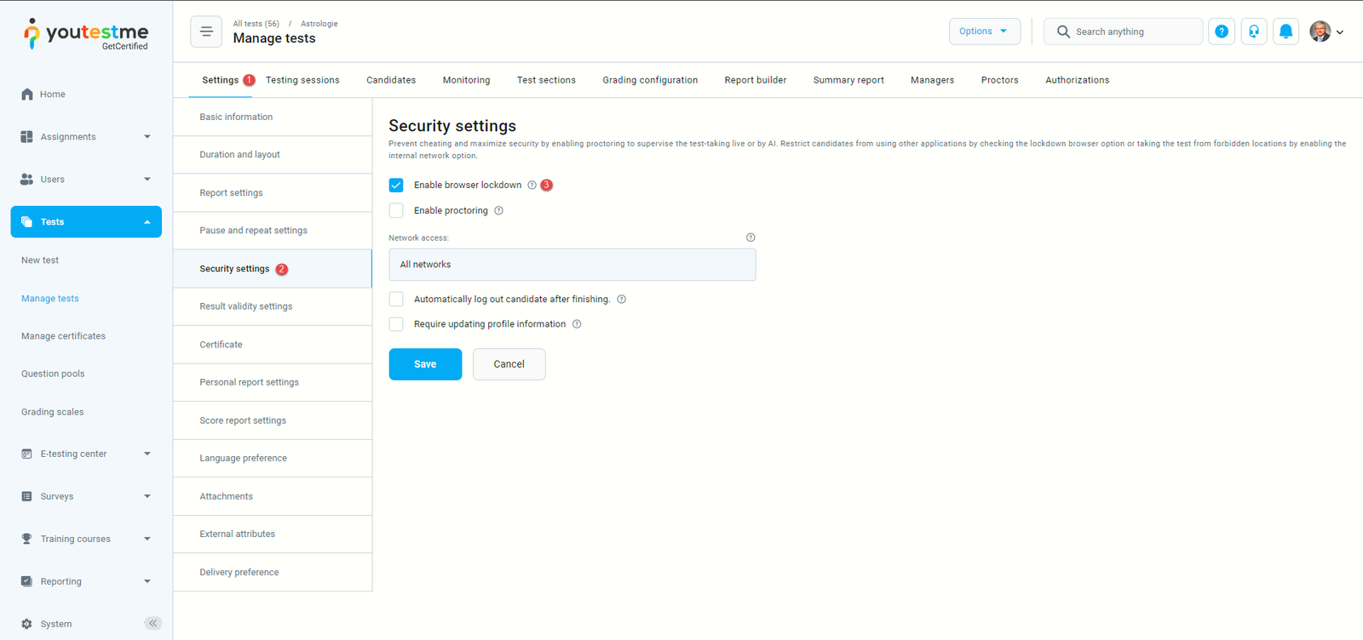
Task: Open the Network access dropdown
Action: point(572,265)
